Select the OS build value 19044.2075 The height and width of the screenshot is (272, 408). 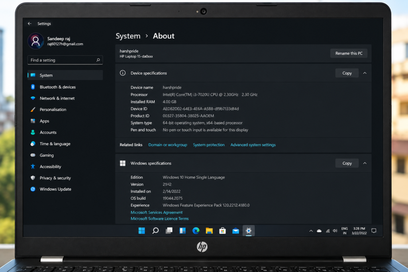pos(173,198)
